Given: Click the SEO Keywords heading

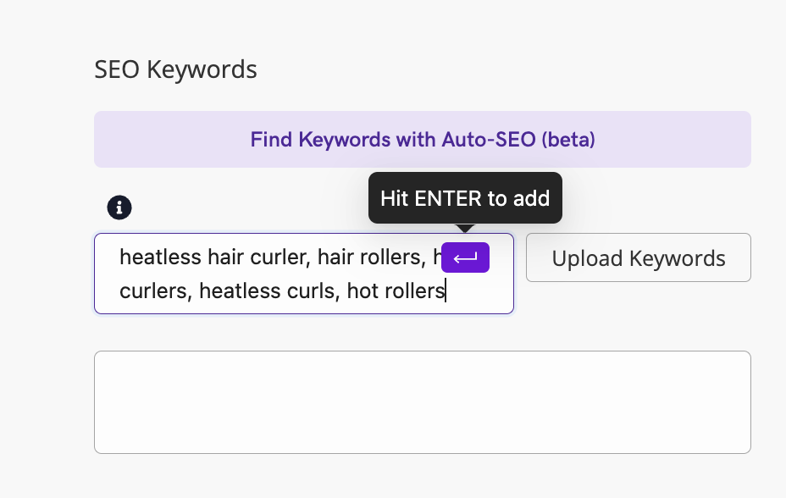Looking at the screenshot, I should click(175, 69).
